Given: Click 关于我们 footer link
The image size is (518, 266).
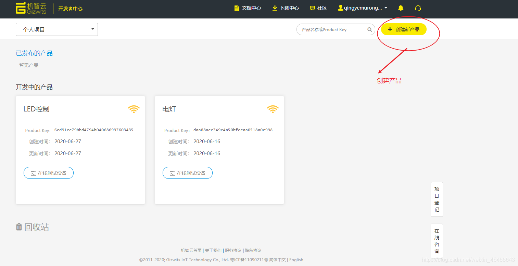Looking at the screenshot, I should coord(213,251).
